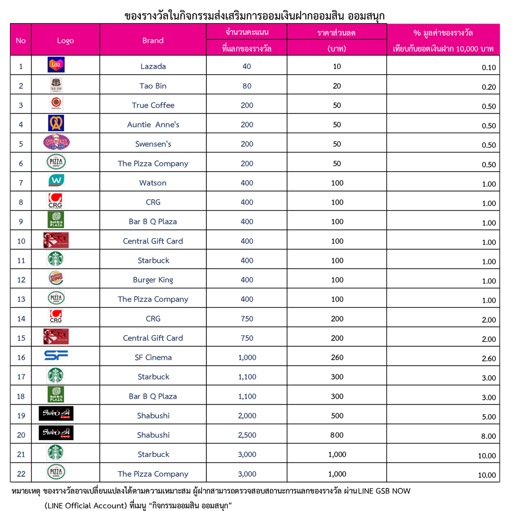The image size is (518, 511).
Task: Click the "0.10" percentage value
Action: point(489,68)
